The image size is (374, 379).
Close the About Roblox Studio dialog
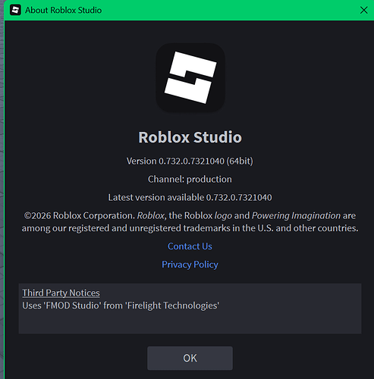pyautogui.click(x=363, y=10)
